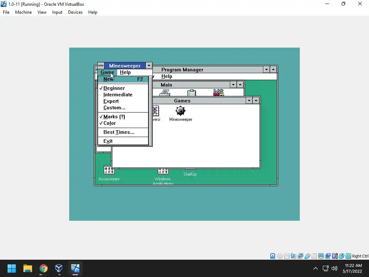
Task: Open the Help menu in Program Manager
Action: 166,76
